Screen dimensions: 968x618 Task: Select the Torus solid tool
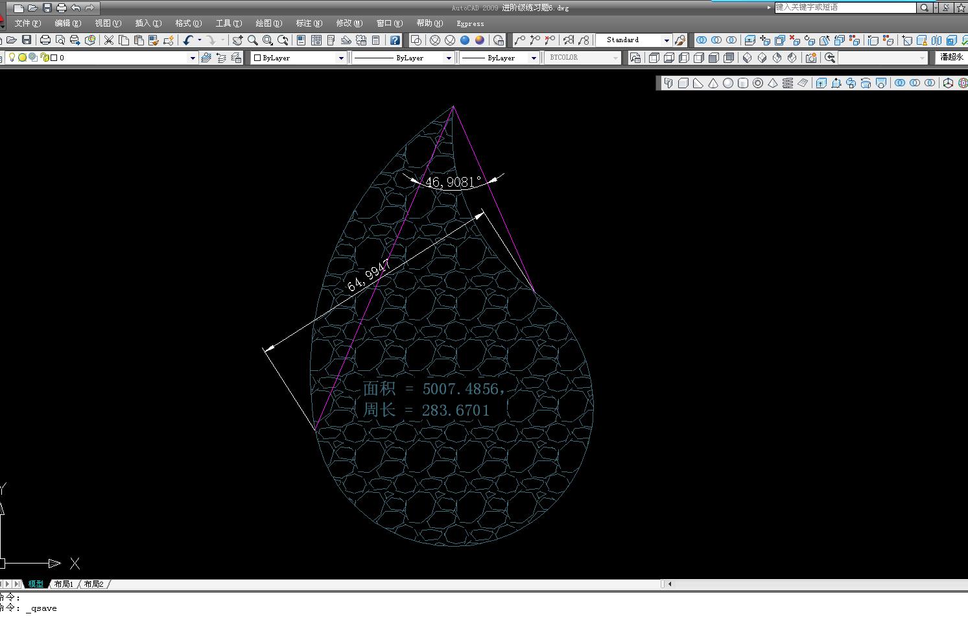758,83
